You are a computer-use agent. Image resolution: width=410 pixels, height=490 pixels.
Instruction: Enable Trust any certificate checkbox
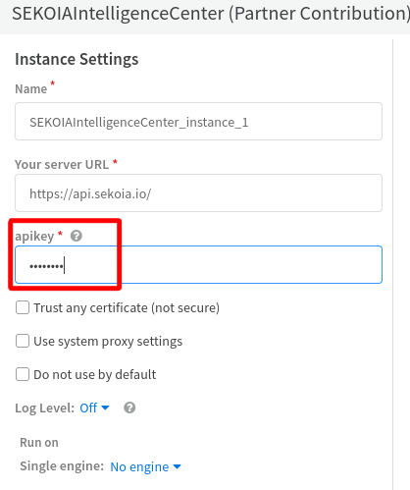[23, 307]
